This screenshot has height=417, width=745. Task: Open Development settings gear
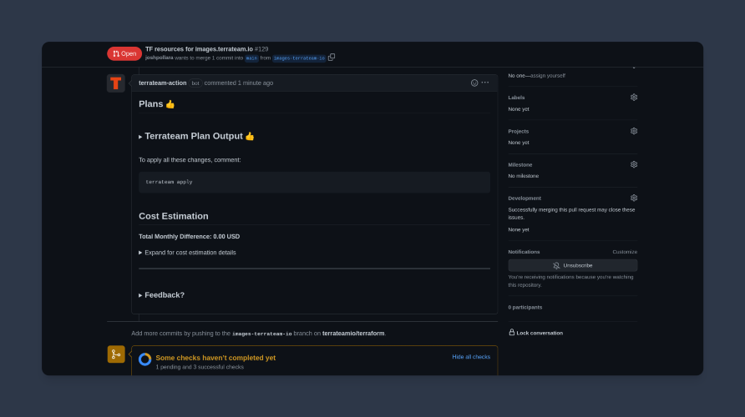tap(634, 198)
